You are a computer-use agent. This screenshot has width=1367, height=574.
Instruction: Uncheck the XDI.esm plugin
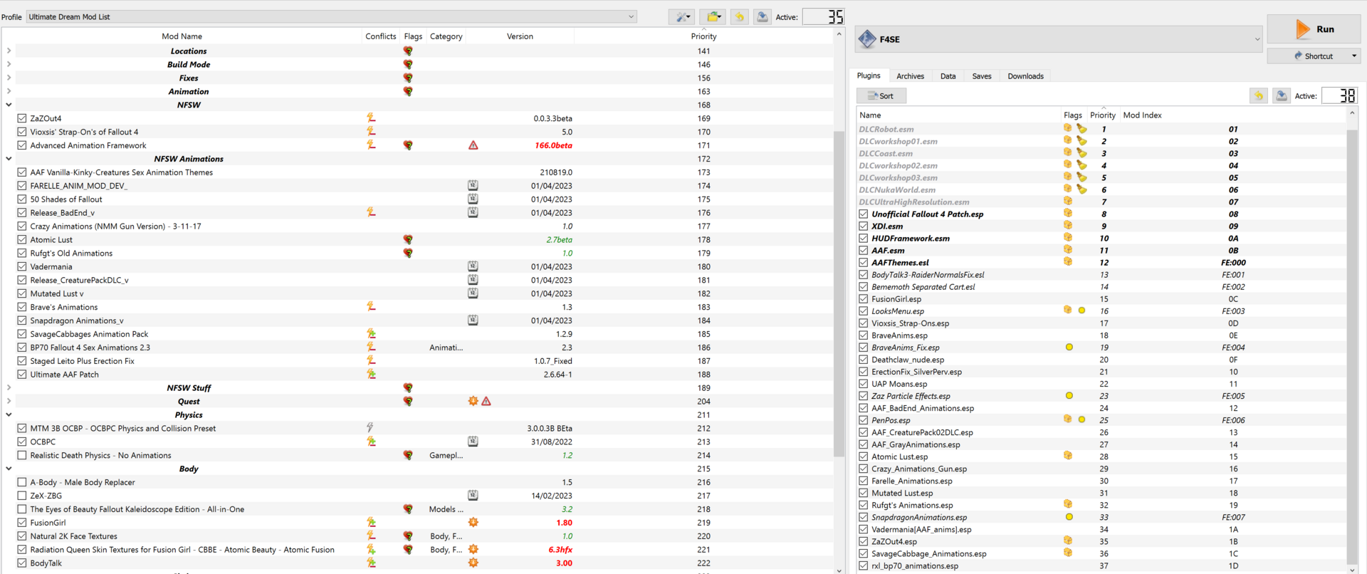(863, 226)
